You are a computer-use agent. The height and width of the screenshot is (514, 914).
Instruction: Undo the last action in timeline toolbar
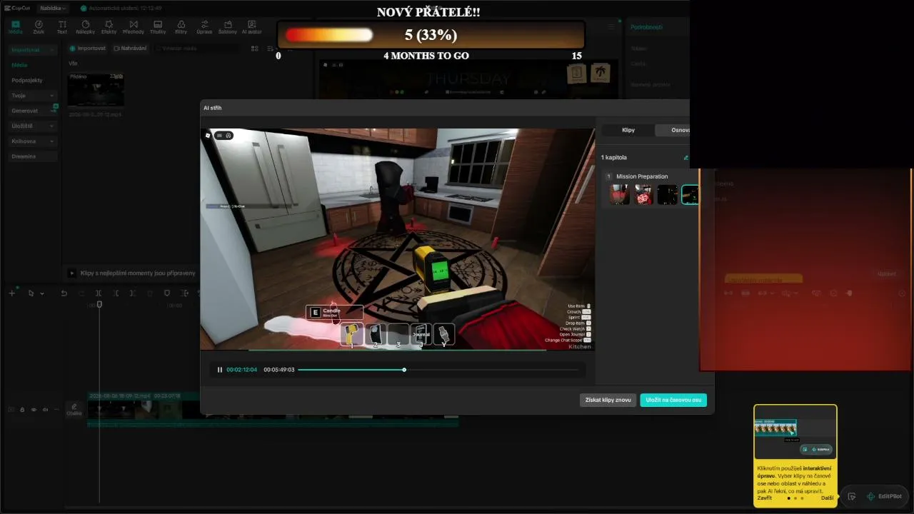64,293
